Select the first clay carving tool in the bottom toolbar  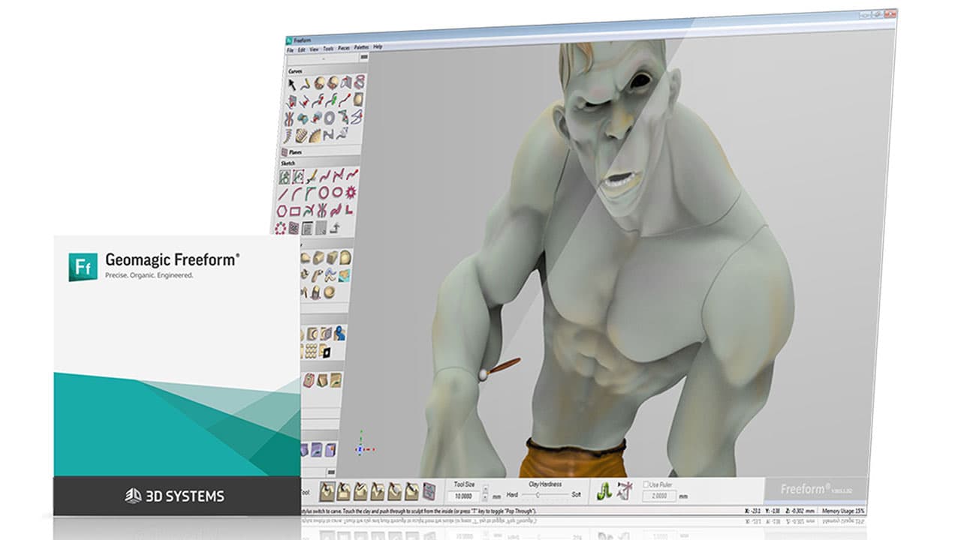(x=326, y=491)
